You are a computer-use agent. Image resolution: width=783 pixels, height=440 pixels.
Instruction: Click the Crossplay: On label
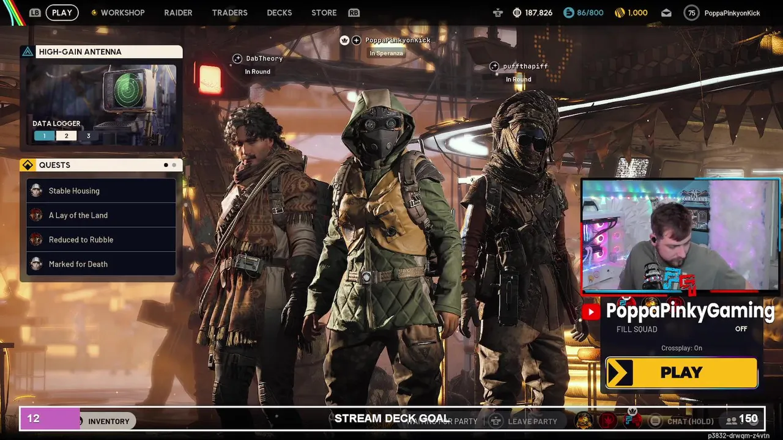point(681,348)
